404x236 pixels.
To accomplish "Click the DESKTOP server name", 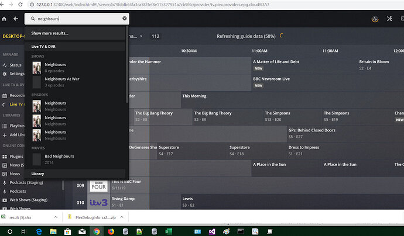I will tap(13, 36).
